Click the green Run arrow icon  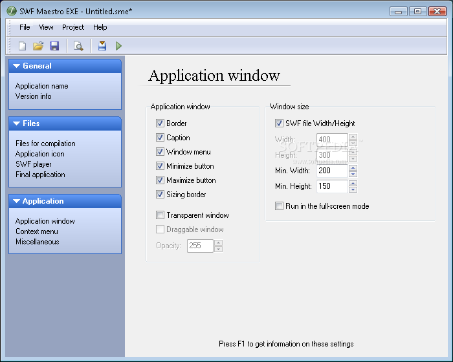pyautogui.click(x=118, y=46)
